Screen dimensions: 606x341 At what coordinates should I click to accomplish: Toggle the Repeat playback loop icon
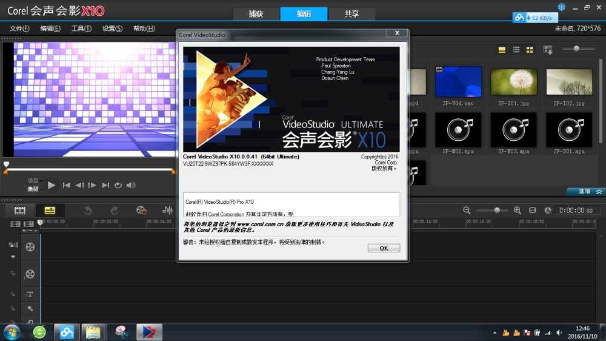pyautogui.click(x=118, y=185)
